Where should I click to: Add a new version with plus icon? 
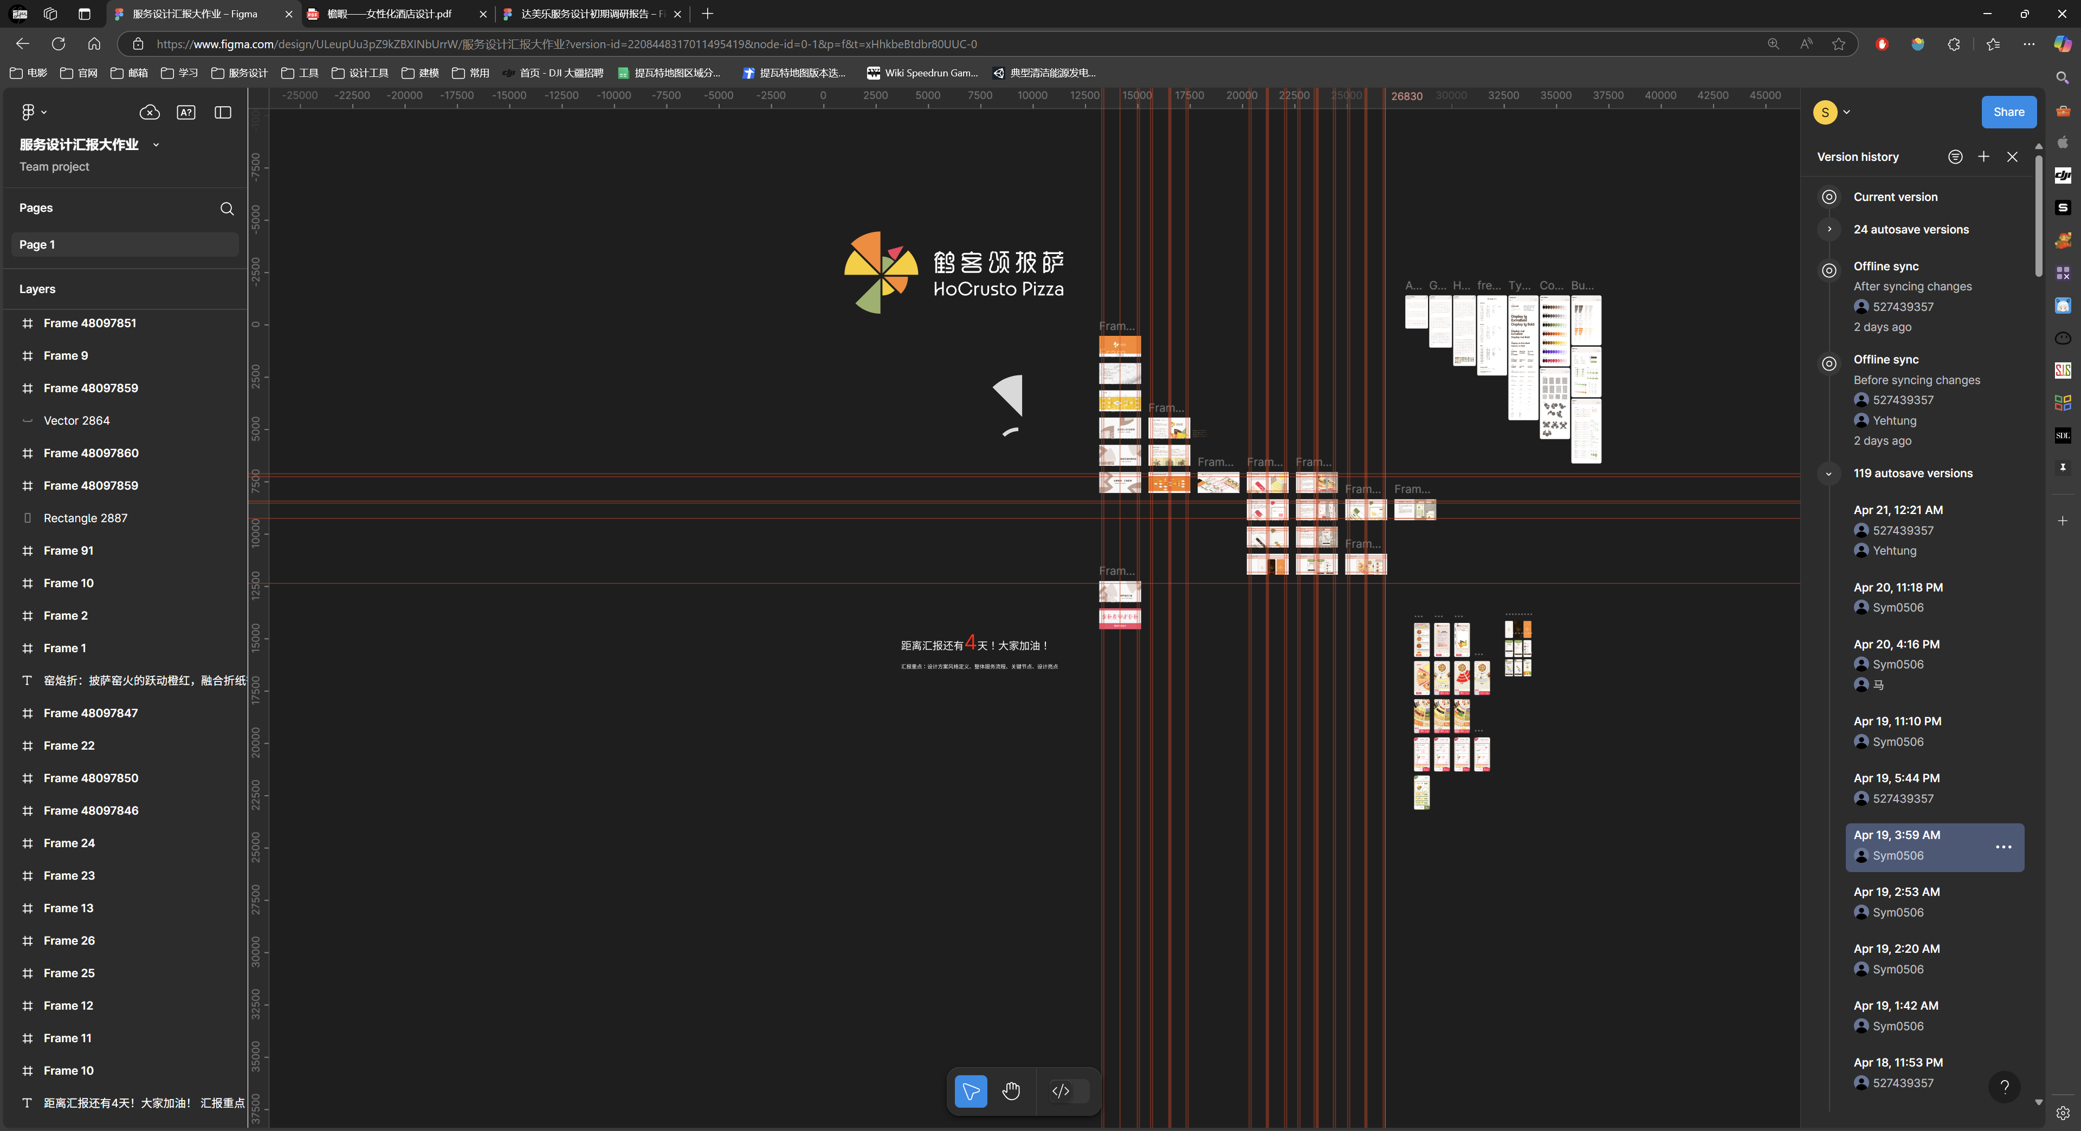(1983, 157)
